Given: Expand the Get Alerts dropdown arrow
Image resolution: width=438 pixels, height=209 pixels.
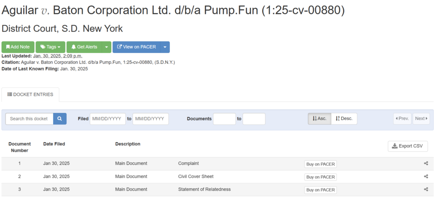Looking at the screenshot, I should [107, 47].
